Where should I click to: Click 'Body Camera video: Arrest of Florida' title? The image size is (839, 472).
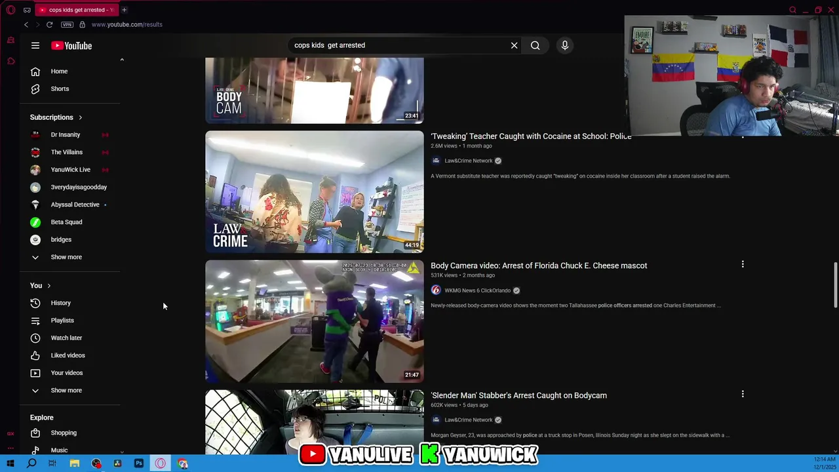[539, 265]
